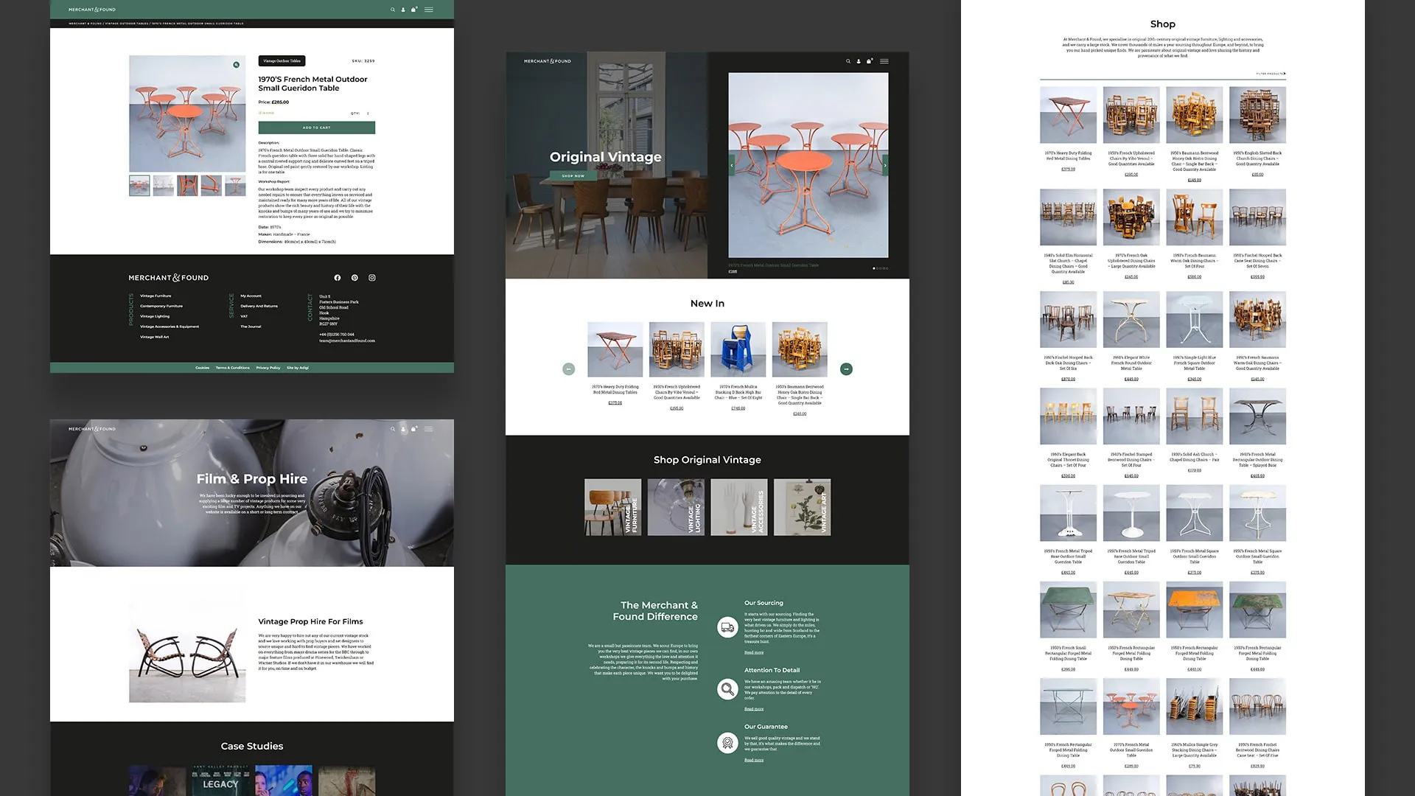Click the Add To Cart button
This screenshot has width=1415, height=796.
(x=317, y=128)
